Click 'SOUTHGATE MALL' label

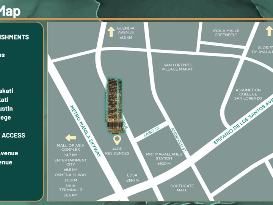(182, 188)
